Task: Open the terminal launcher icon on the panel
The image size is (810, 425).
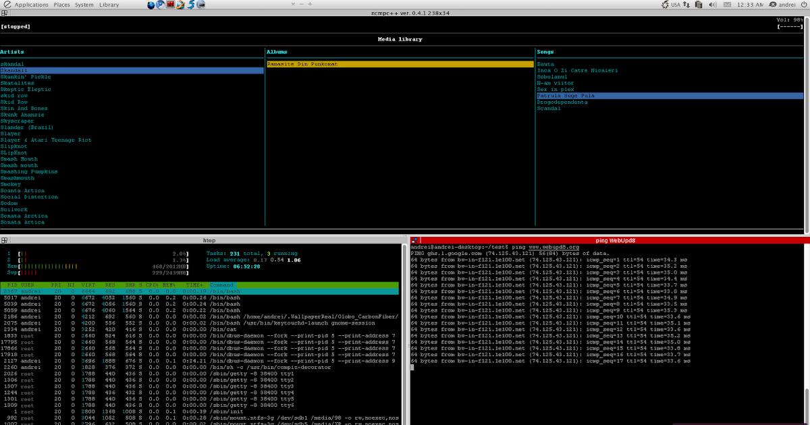Action: 200,5
